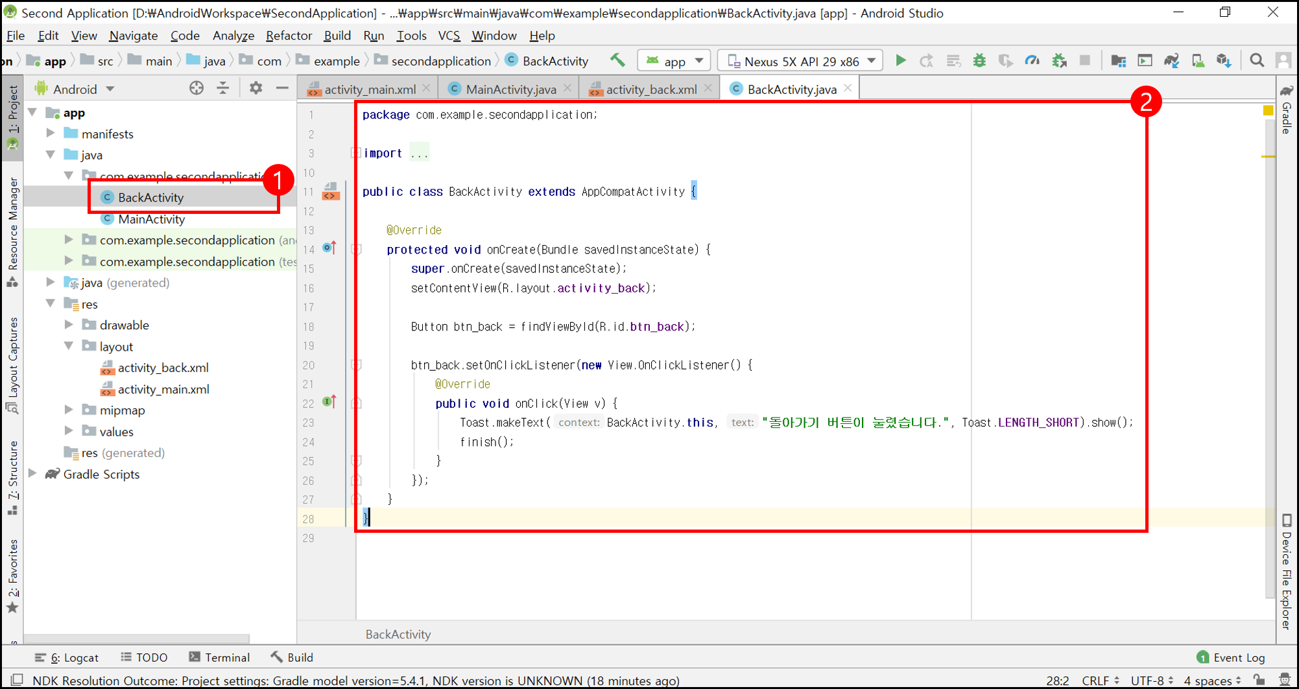Click the Apply Code Changes icon
Image resolution: width=1299 pixels, height=689 pixels.
point(953,60)
